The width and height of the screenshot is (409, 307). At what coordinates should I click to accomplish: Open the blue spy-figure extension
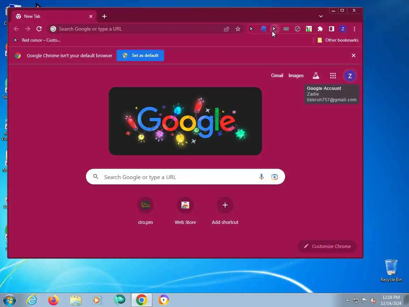click(263, 29)
